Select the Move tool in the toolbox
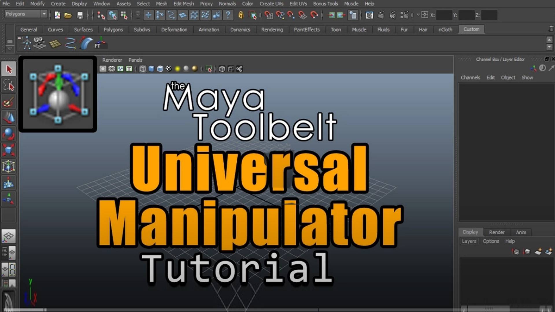Image resolution: width=555 pixels, height=312 pixels. pyautogui.click(x=9, y=118)
